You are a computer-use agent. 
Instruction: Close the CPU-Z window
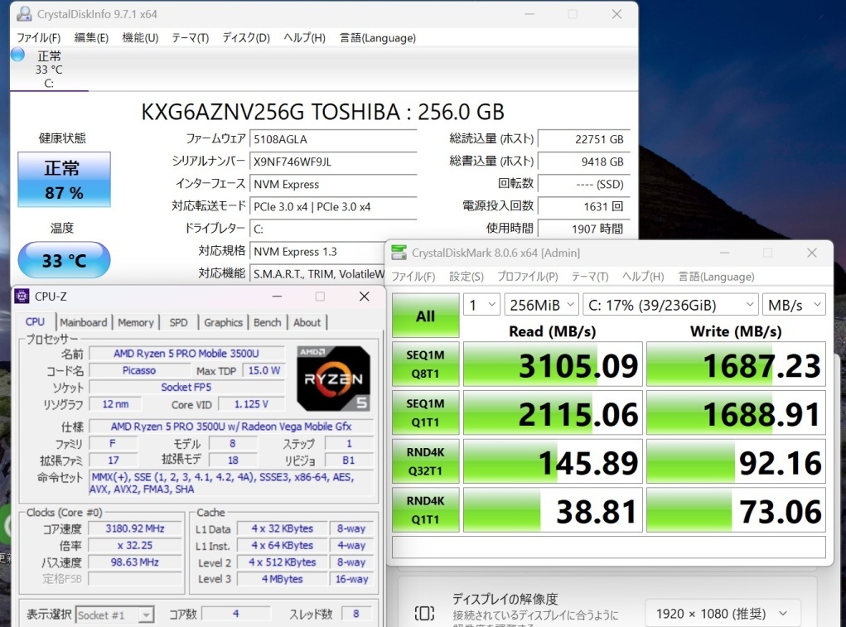tap(365, 296)
